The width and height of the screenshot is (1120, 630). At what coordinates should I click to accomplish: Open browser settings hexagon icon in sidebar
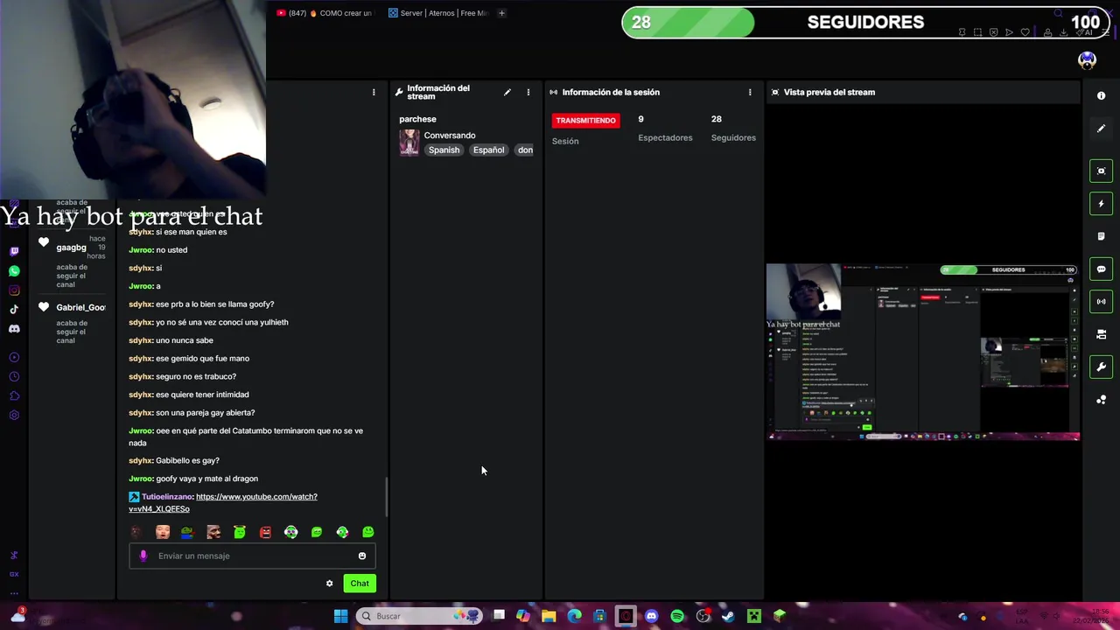point(14,415)
